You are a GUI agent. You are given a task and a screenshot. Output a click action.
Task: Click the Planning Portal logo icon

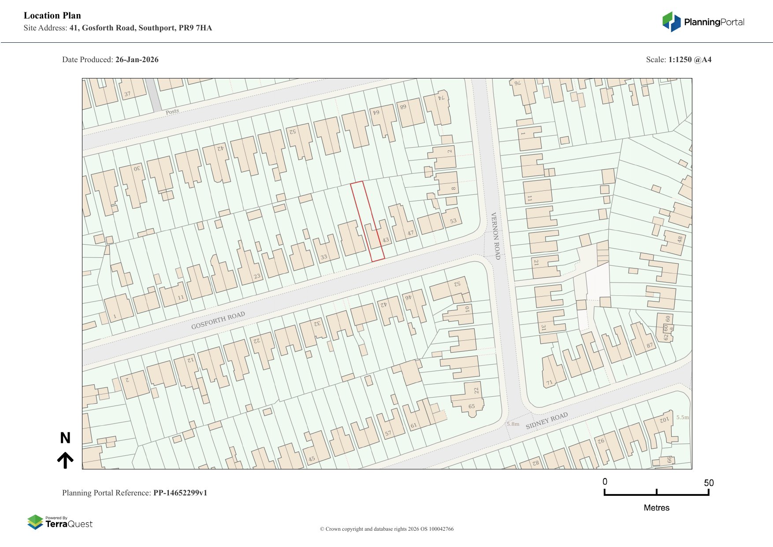[671, 22]
